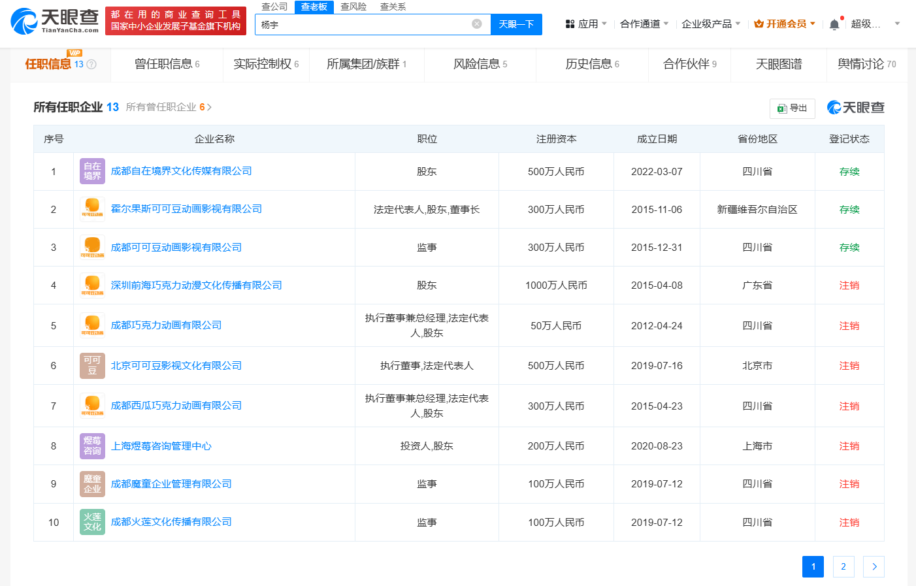Expand the user account dropdown arrow
916x586 pixels.
point(897,24)
